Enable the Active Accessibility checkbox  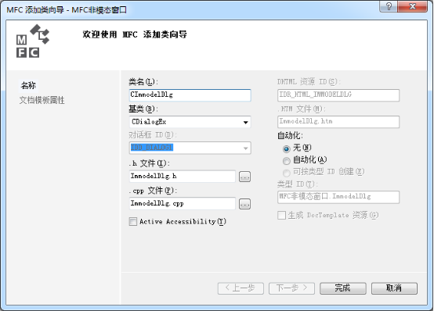pyautogui.click(x=133, y=221)
